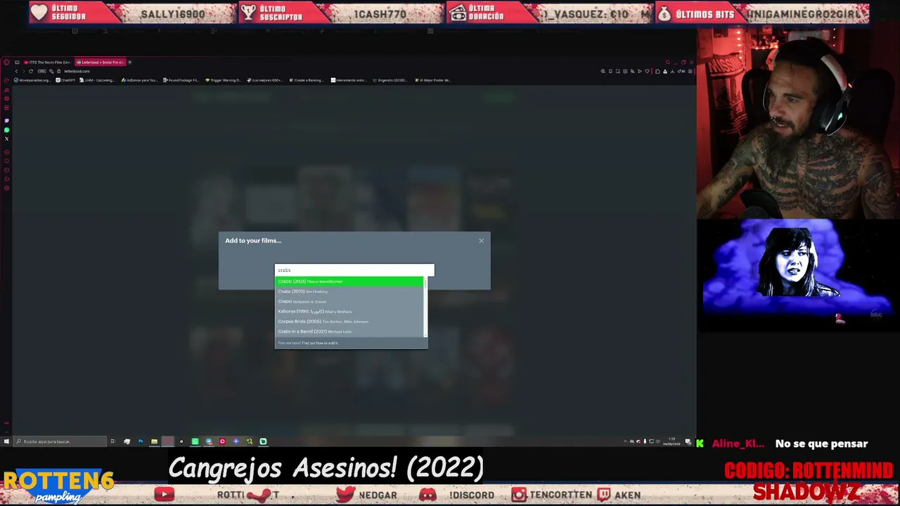
Task: Pick Crabs! by Benjamin A. Eisner result
Action: tap(349, 301)
